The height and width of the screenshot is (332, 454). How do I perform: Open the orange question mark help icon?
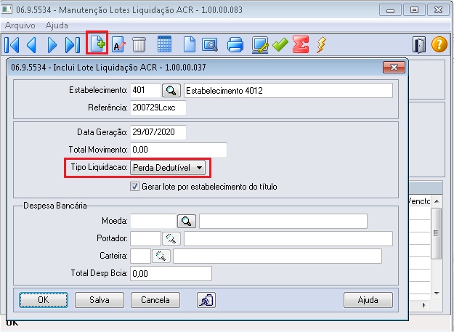439,44
